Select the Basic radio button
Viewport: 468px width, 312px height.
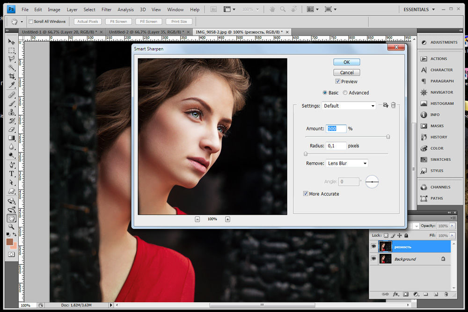pos(325,93)
